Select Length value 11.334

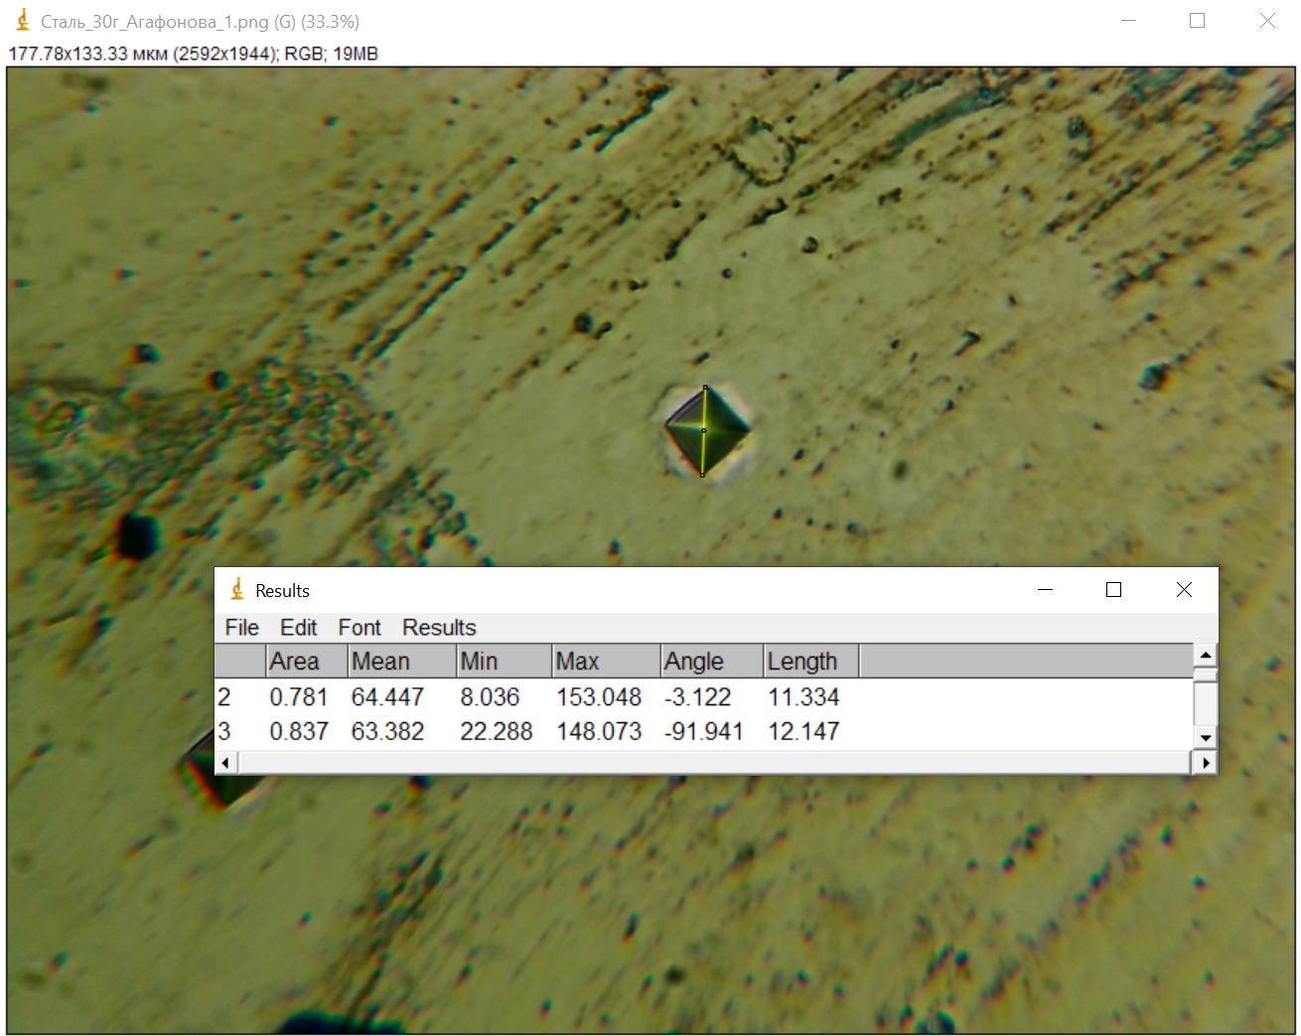(803, 697)
